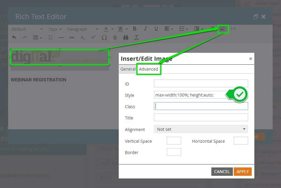281x188 pixels.
Task: Toggle bold formatting in the editor toolbar
Action: coord(135,29)
